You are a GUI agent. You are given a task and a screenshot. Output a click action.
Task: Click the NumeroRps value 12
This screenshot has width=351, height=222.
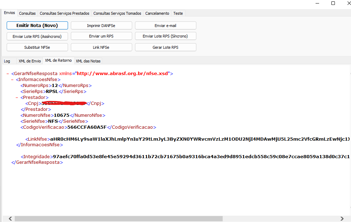[55, 86]
